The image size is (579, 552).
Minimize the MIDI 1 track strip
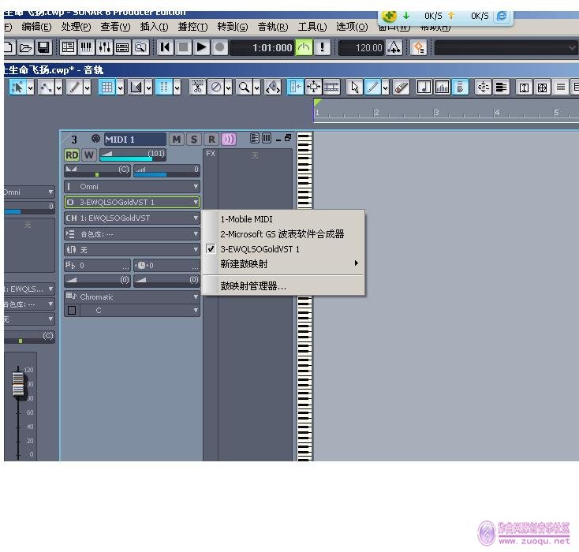click(278, 140)
